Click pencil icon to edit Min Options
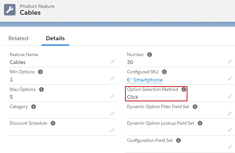 (112, 79)
